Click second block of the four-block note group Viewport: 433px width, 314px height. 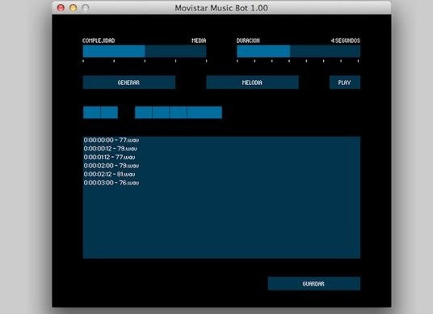click(161, 112)
